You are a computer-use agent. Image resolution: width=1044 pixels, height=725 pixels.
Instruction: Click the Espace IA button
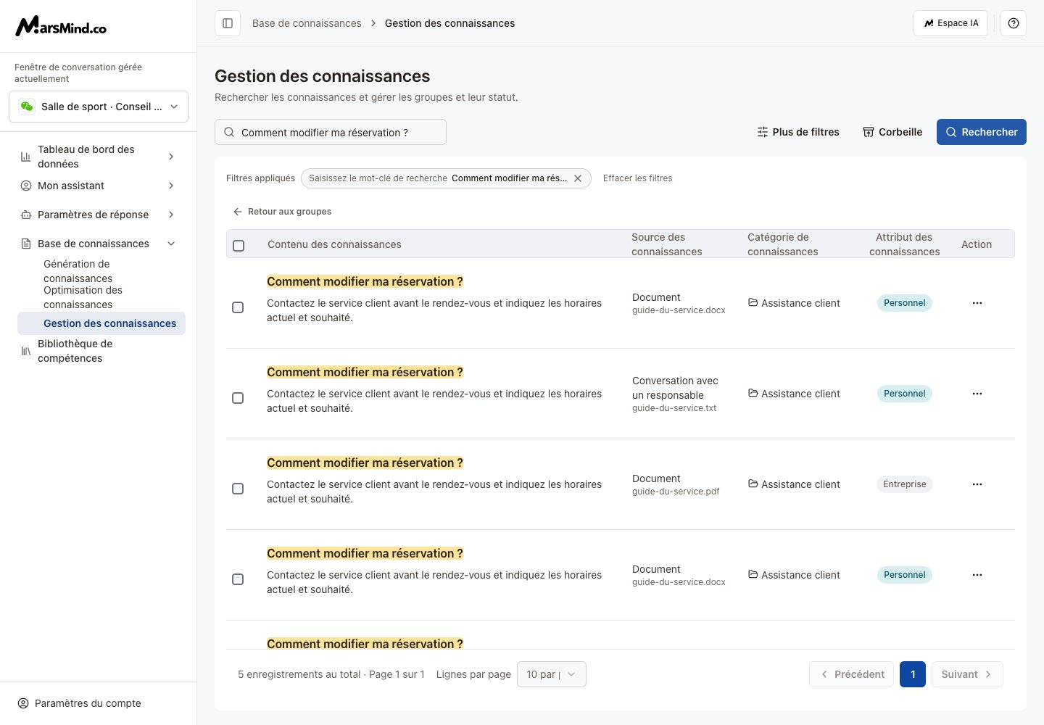950,23
